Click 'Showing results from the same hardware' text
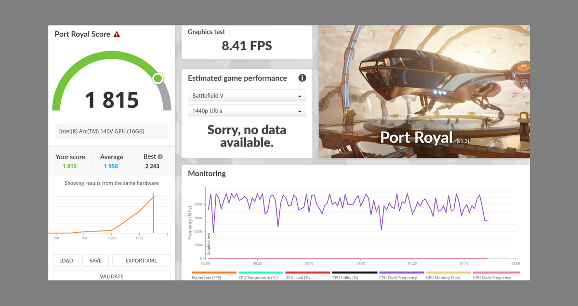 pyautogui.click(x=111, y=183)
